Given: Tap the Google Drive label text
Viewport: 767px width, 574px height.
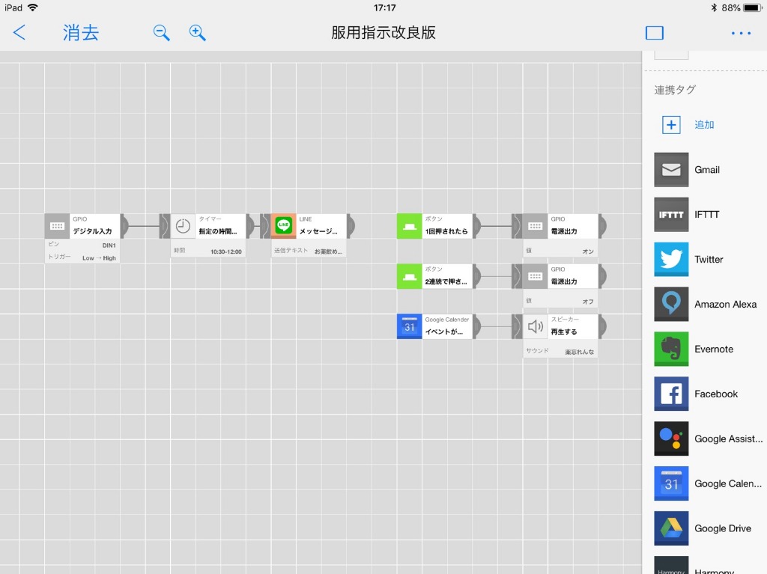Looking at the screenshot, I should pyautogui.click(x=723, y=528).
